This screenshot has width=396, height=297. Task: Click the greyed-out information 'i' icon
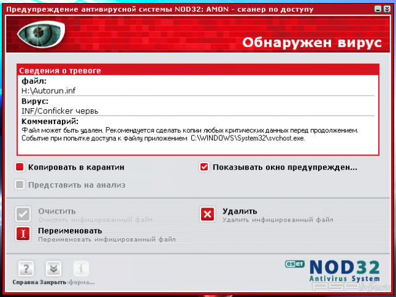(81, 269)
